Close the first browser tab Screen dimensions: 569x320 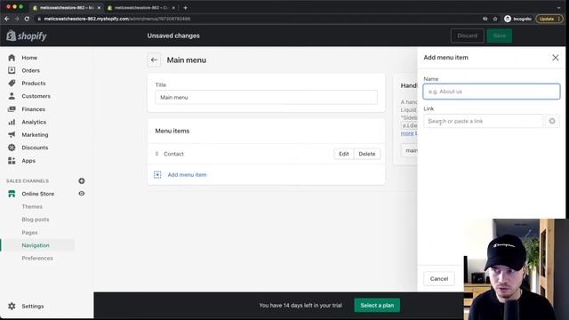click(99, 8)
